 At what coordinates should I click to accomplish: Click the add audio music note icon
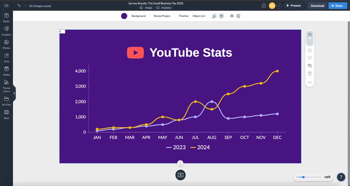coord(214,16)
